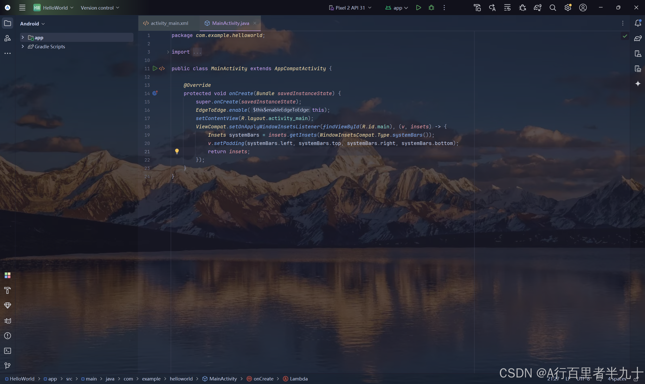Click the lightbulb quick-fix on line 21

(x=177, y=151)
